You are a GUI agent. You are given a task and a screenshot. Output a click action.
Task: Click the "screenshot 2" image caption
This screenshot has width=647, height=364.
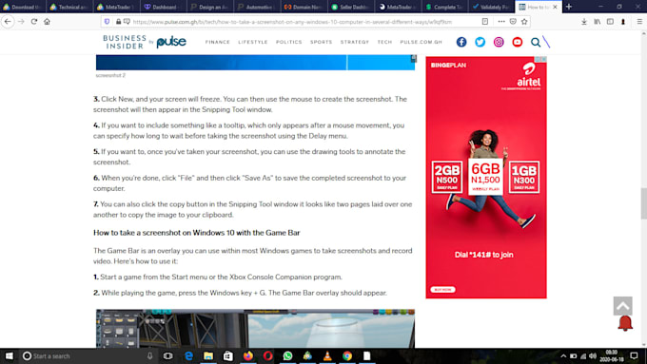pos(110,75)
